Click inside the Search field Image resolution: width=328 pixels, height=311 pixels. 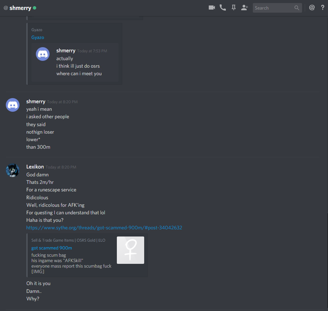[x=277, y=8]
